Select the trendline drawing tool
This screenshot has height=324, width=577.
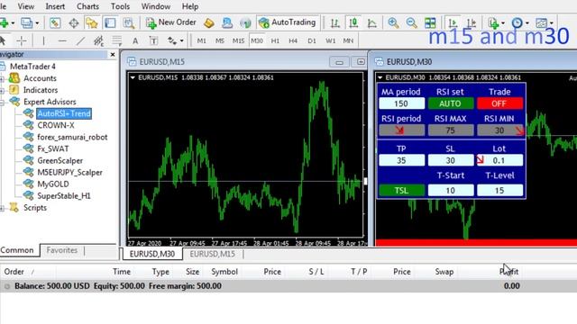point(80,40)
